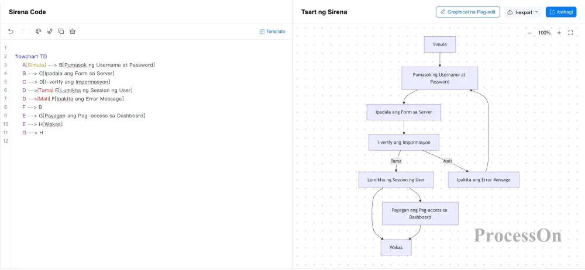Click the 100% zoom level
Image resolution: width=585 pixels, height=270 pixels.
point(544,33)
